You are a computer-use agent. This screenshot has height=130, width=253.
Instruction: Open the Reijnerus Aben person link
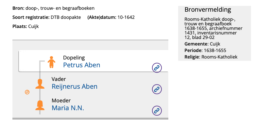pos(75,86)
